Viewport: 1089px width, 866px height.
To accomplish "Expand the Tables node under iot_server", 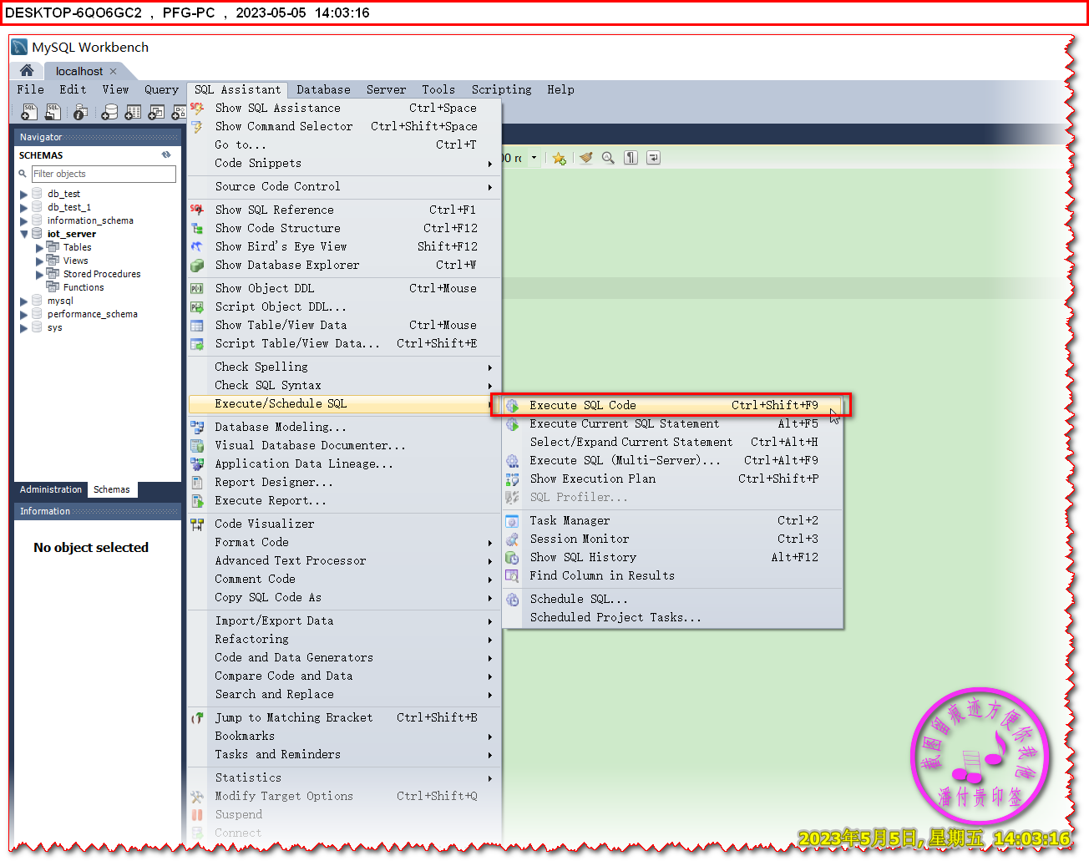I will pos(39,247).
